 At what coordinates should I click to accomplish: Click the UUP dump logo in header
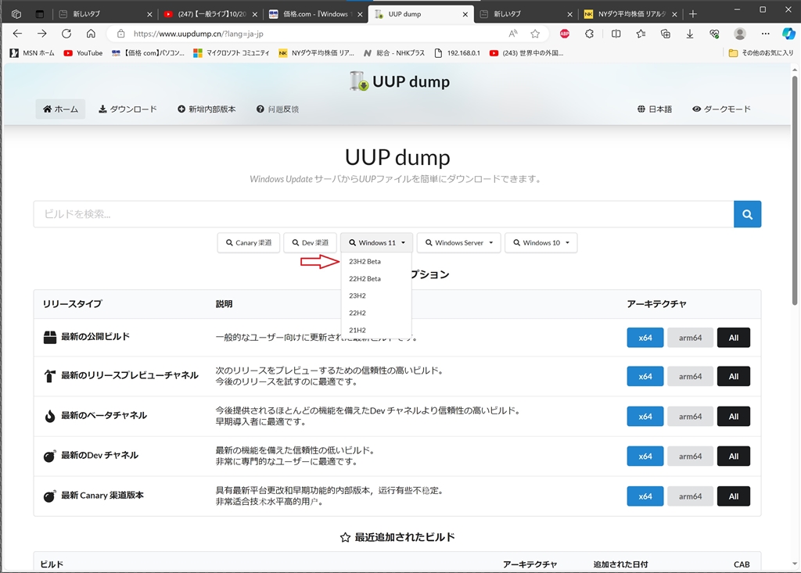pos(400,81)
